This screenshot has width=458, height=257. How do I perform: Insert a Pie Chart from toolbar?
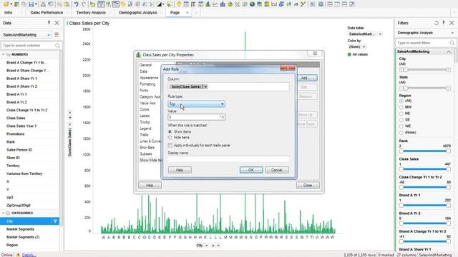[x=230, y=4]
